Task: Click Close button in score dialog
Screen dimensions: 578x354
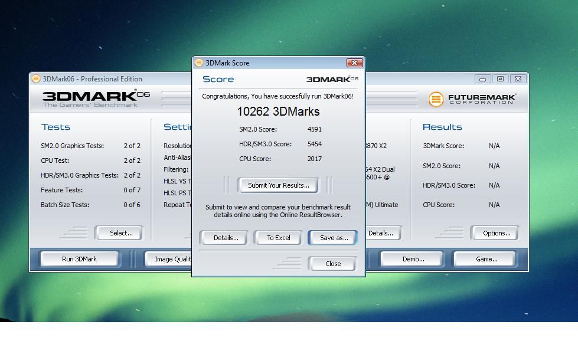Action: (x=333, y=264)
